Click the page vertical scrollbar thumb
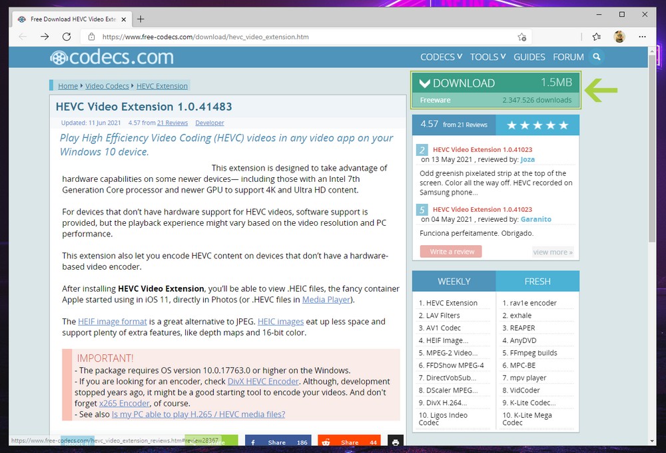This screenshot has width=666, height=453. coord(652,149)
